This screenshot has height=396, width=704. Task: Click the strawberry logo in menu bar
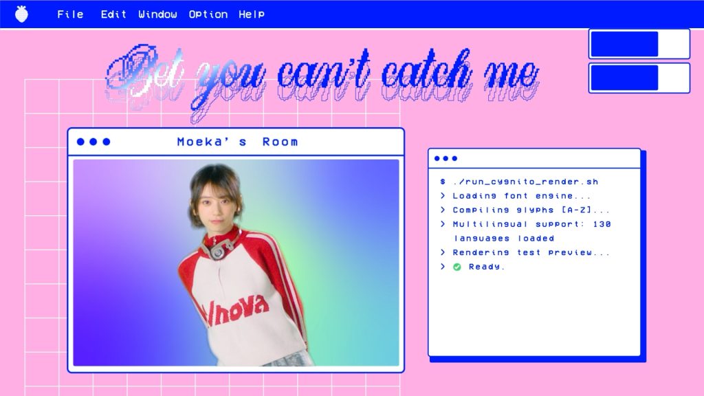pyautogui.click(x=22, y=14)
